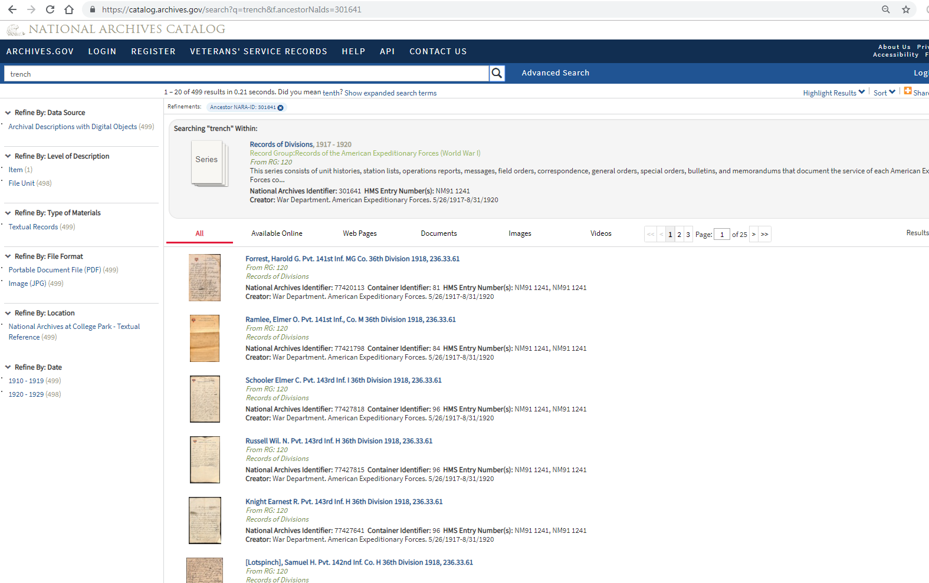
Task: Collapse Refine By: Data Source section
Action: point(8,113)
